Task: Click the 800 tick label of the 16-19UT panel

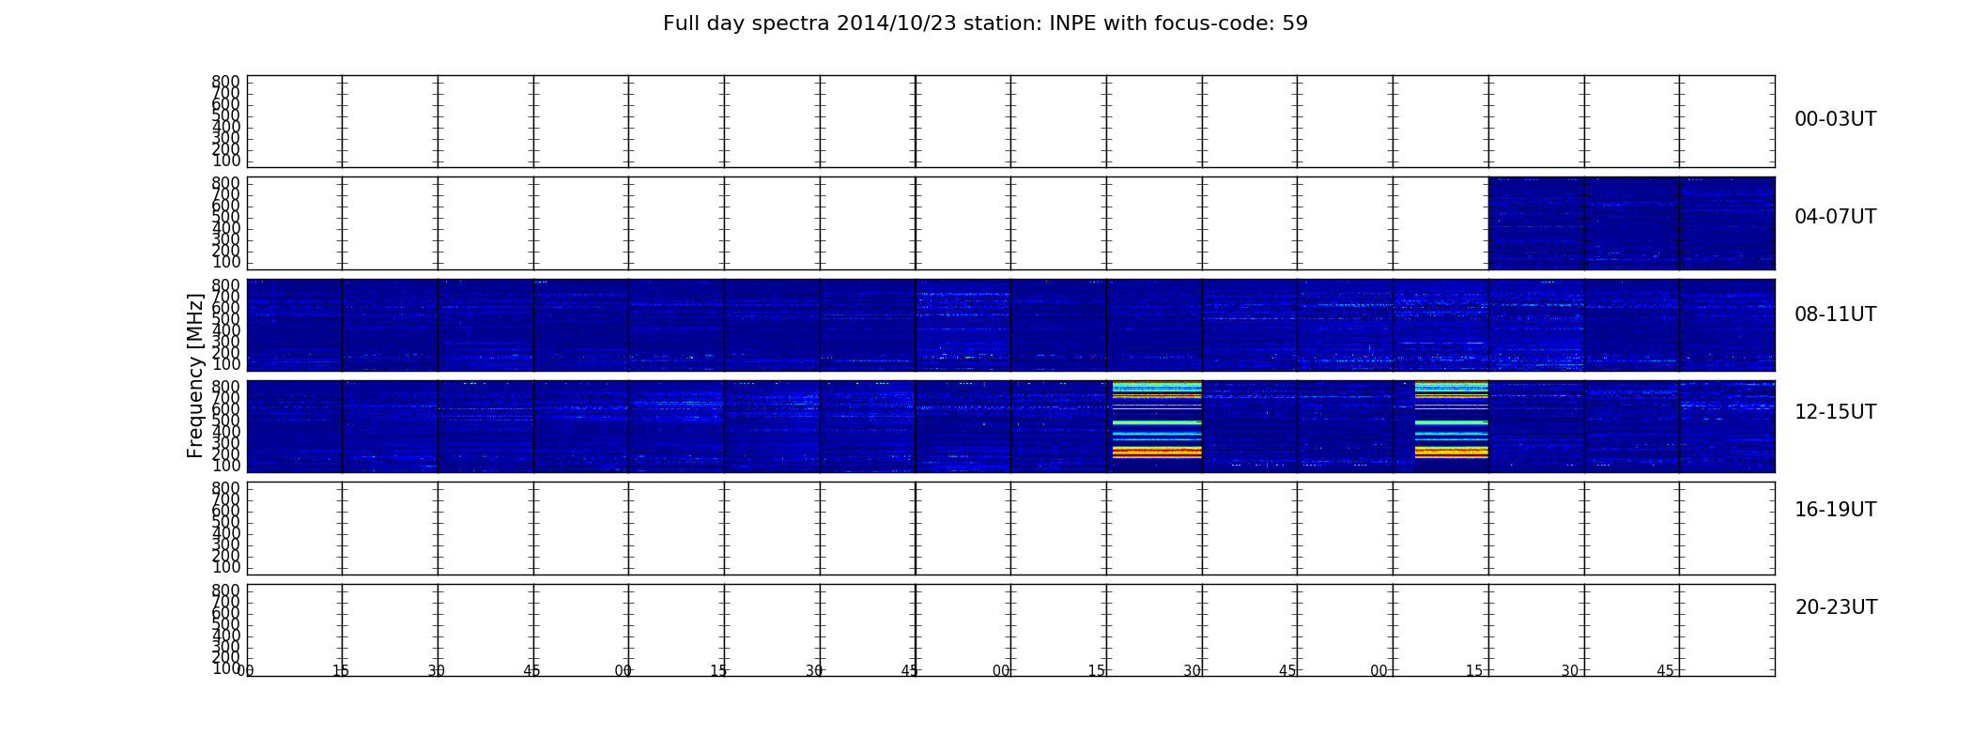Action: tap(225, 488)
